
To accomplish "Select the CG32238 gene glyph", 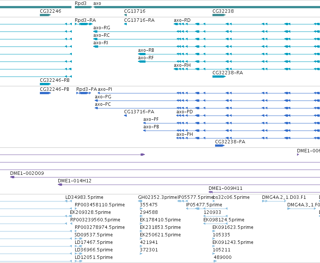I will pos(219,15).
